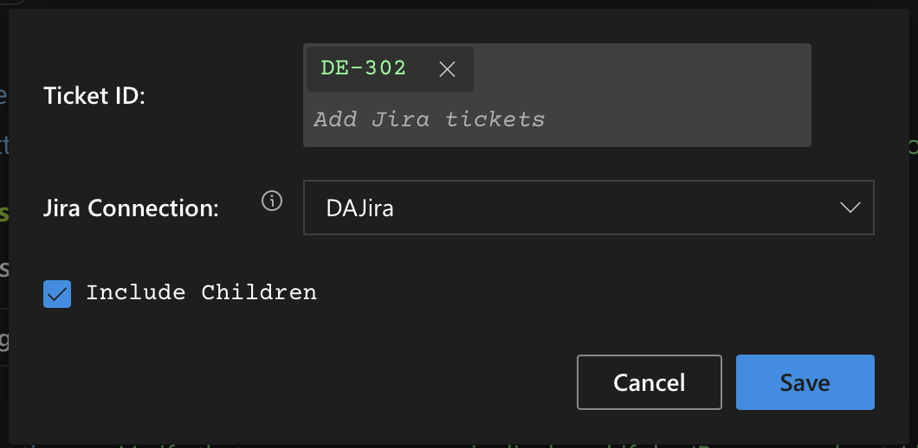Screen dimensions: 918x448
Task: Click the green DE-302 text
Action: pos(364,68)
